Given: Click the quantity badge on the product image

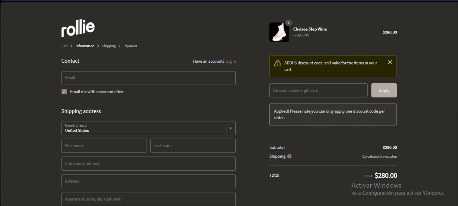Looking at the screenshot, I should pos(288,23).
